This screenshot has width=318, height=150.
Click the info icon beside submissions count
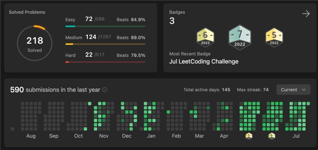(x=105, y=90)
